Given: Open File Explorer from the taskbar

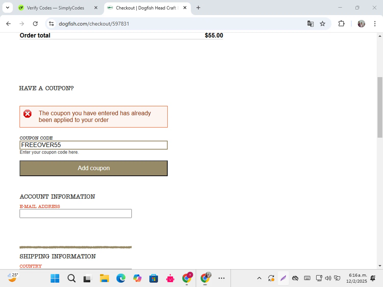Looking at the screenshot, I should [x=104, y=278].
